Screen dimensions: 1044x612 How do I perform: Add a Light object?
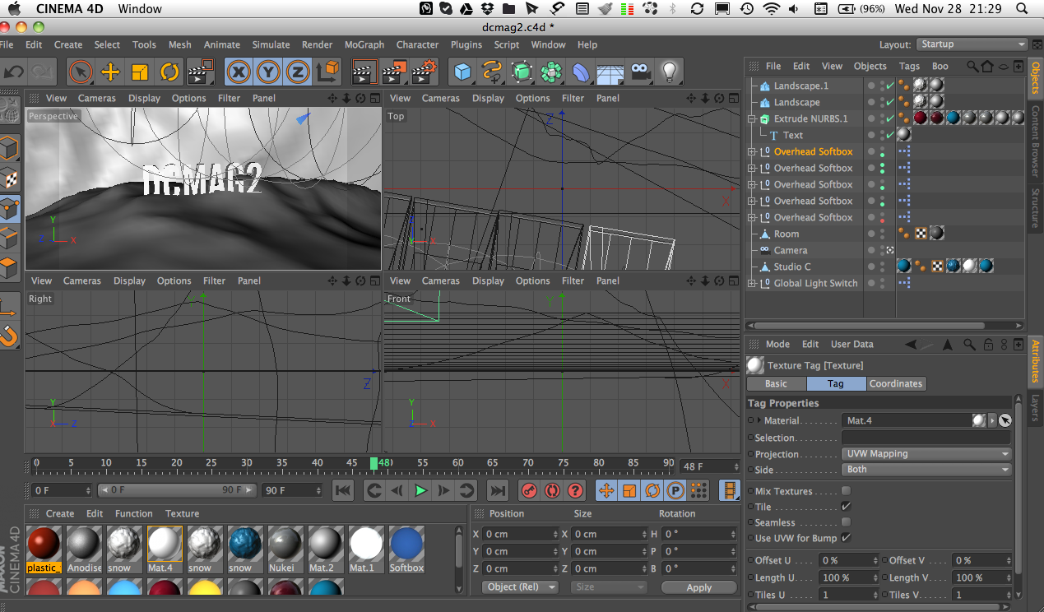point(670,72)
